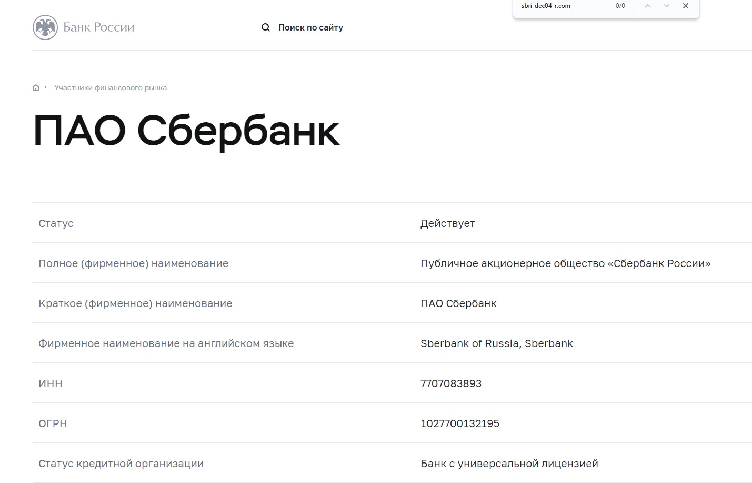Select the OGRN number 1027700132195
Screen dimensions: 752x483
[x=460, y=423]
